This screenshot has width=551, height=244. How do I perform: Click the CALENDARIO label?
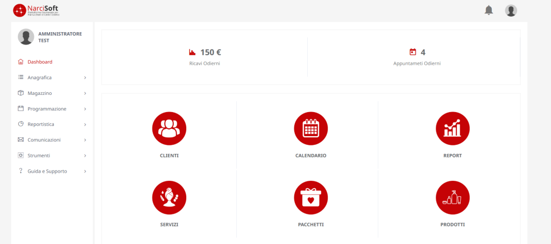pyautogui.click(x=311, y=156)
